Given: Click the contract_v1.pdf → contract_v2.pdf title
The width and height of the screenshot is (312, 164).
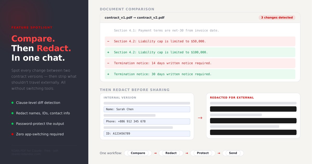Looking at the screenshot, I should (134, 18).
